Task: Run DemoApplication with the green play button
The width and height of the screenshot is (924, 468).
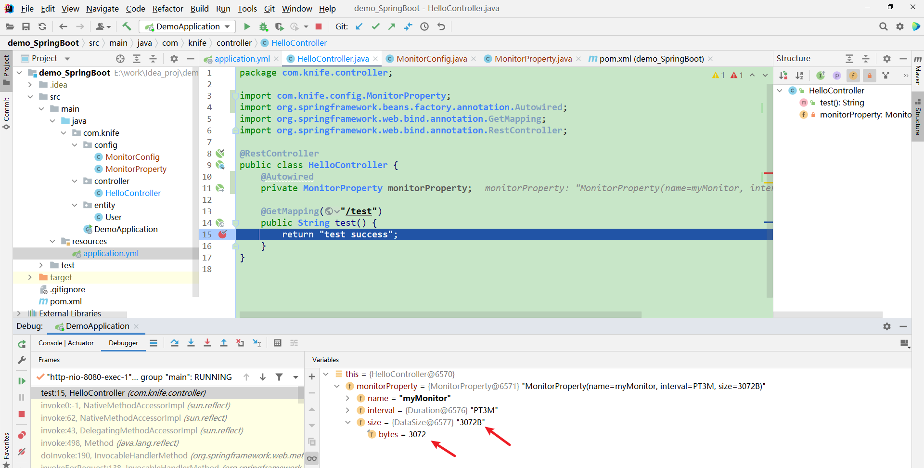Action: coord(247,26)
